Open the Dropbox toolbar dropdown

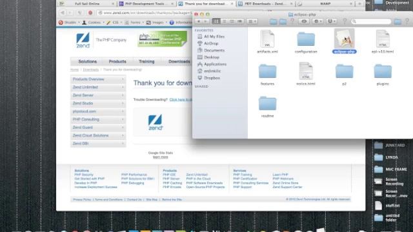[x=331, y=21]
